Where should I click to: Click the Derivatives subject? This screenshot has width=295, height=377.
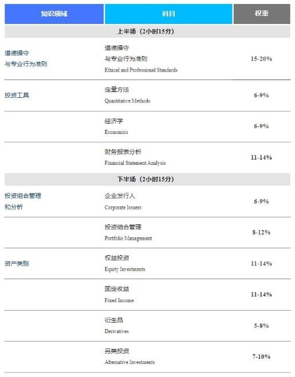116,331
